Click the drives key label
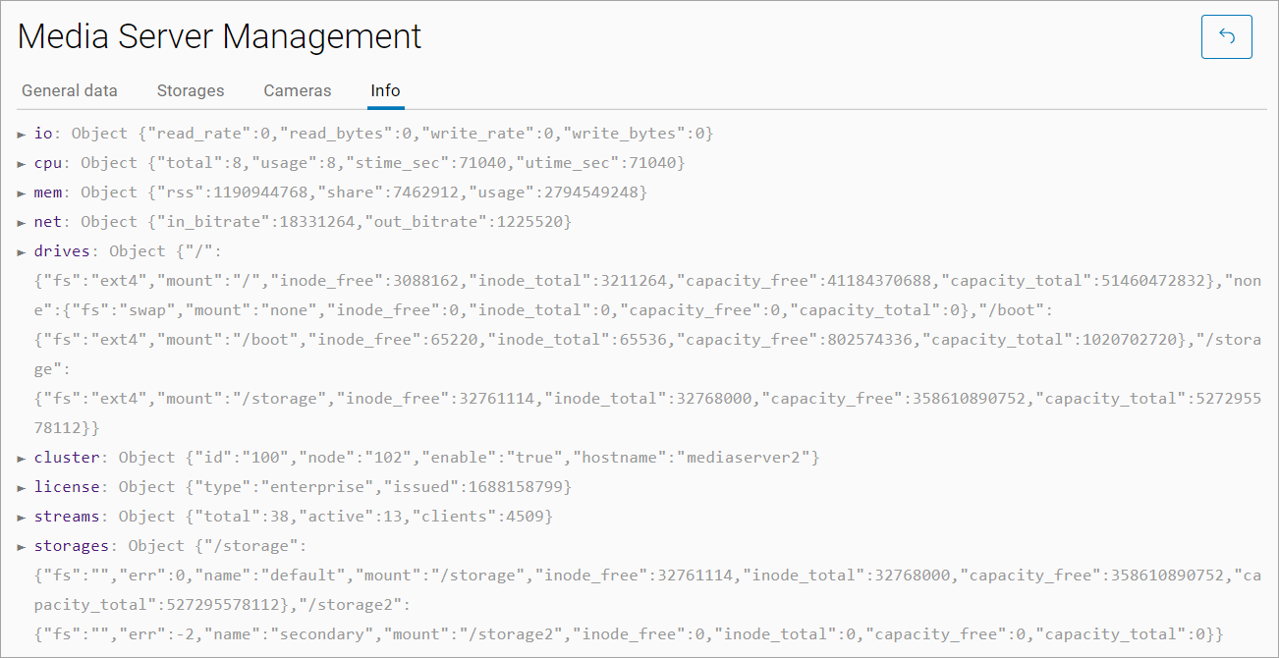Viewport: 1279px width, 658px height. (62, 251)
